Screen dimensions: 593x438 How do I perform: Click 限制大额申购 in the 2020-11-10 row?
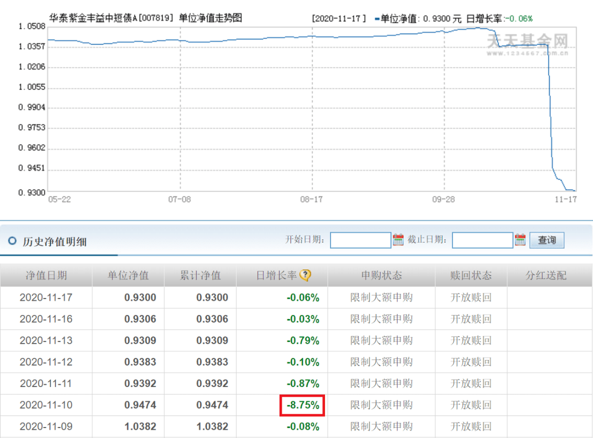point(381,405)
